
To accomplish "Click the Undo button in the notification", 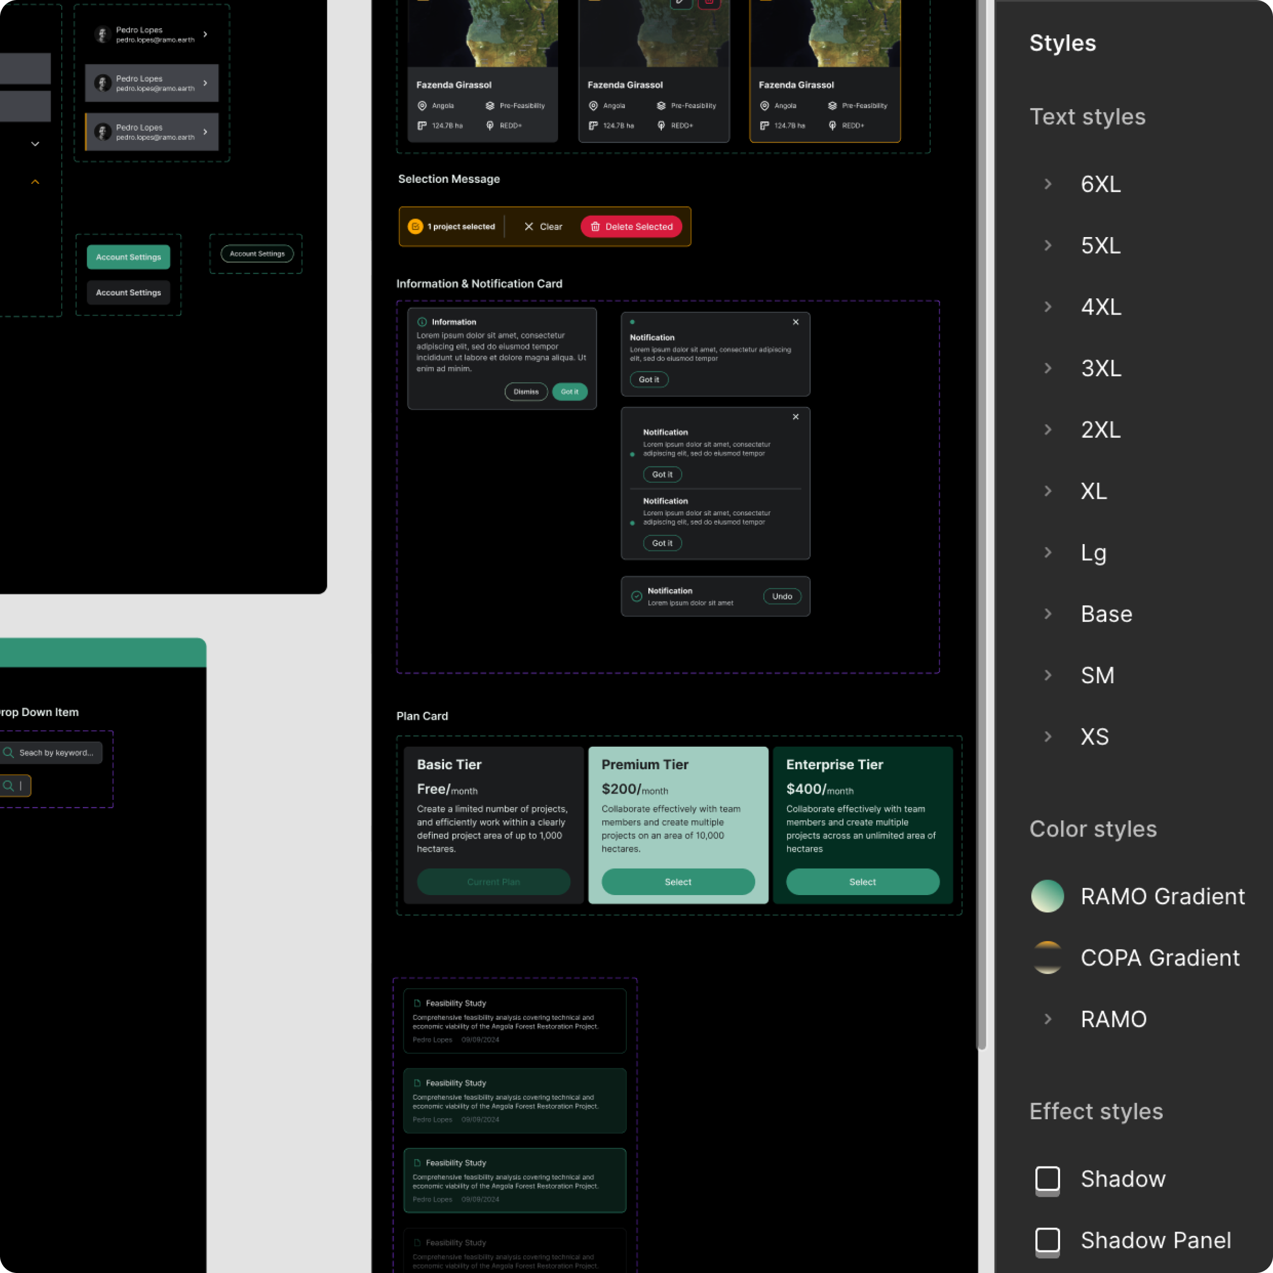I will [782, 596].
